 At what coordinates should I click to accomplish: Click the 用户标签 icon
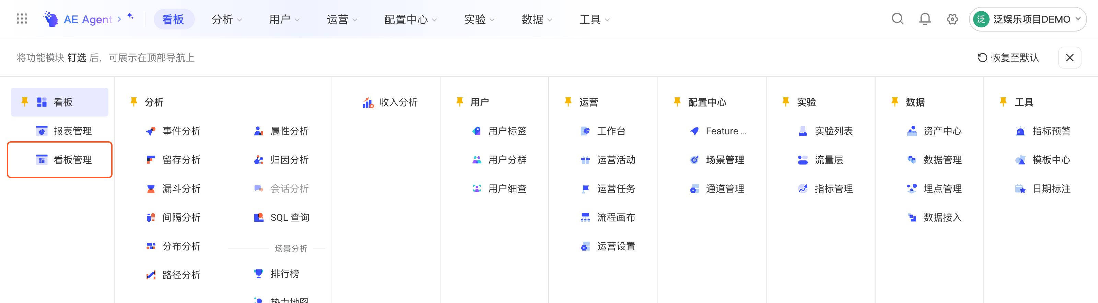pos(477,131)
